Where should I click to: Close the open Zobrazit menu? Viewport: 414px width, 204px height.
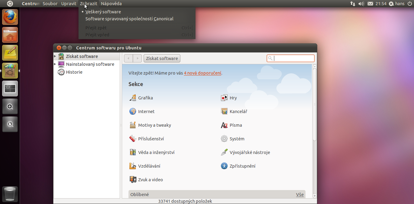tap(88, 4)
